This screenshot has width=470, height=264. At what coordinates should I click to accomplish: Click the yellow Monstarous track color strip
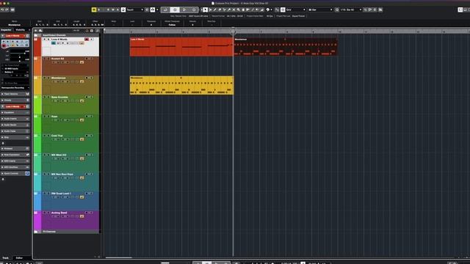point(37,85)
